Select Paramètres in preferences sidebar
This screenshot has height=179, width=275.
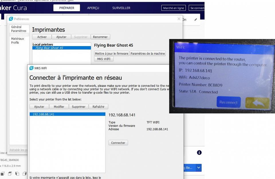coord(19,31)
